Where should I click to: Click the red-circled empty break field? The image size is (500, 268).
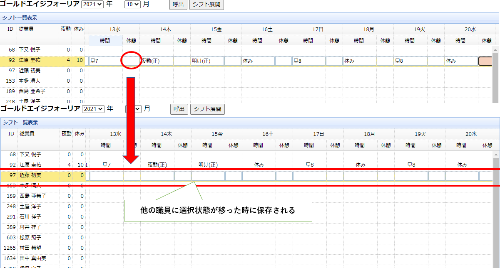coord(131,61)
